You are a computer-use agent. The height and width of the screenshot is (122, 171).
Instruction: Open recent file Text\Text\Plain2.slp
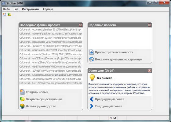(51, 30)
